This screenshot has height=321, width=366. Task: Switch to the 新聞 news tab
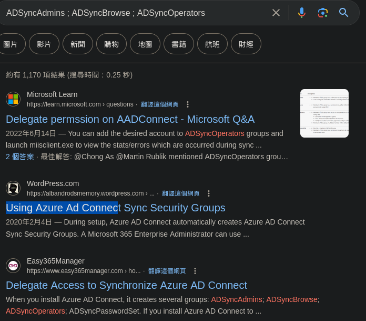point(78,44)
